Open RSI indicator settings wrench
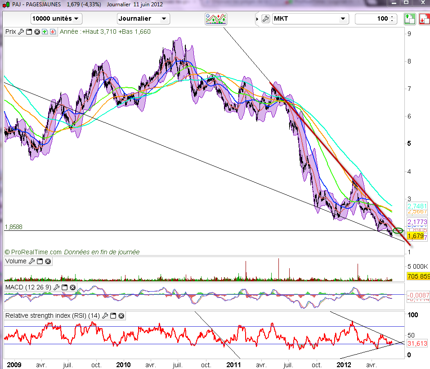 (x=106, y=315)
